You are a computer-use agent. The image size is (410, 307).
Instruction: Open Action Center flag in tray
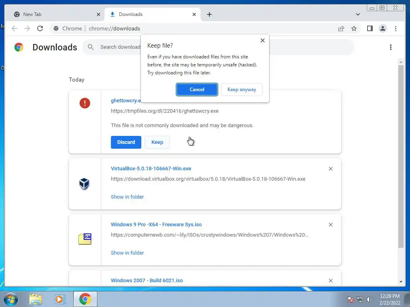(x=350, y=299)
